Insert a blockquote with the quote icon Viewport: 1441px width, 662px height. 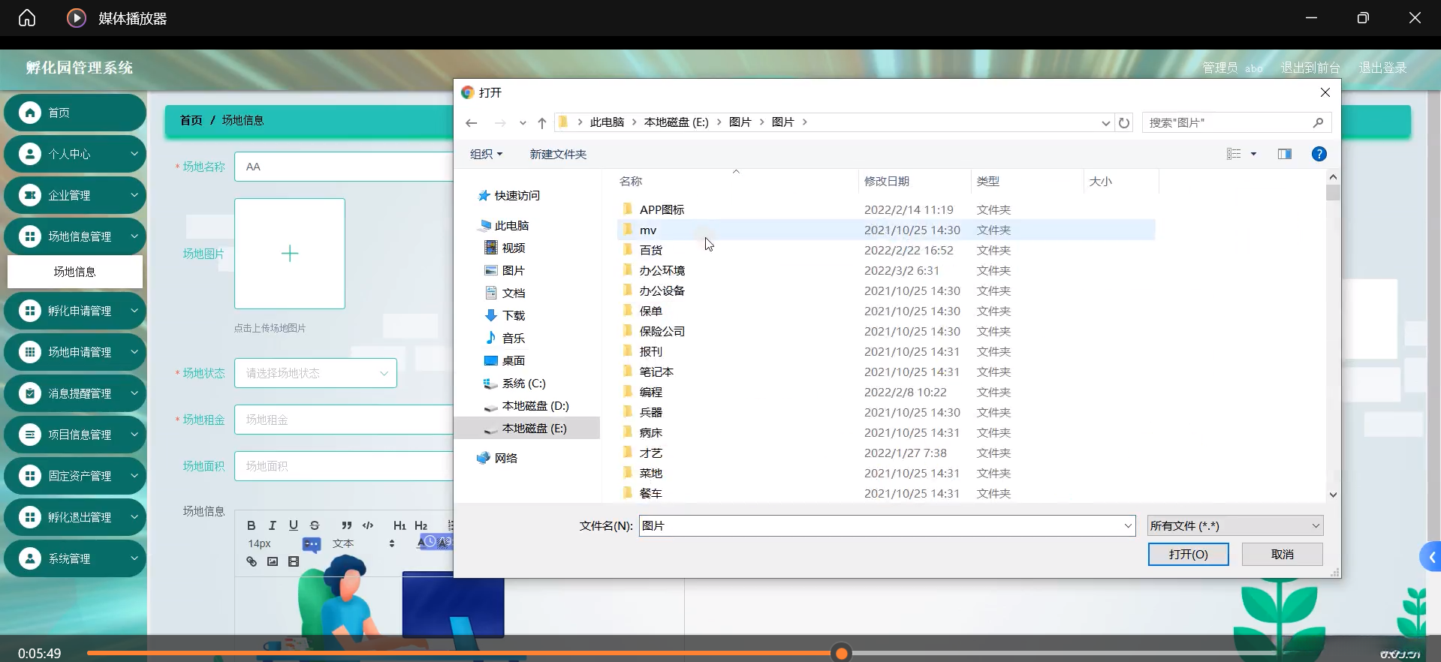346,525
